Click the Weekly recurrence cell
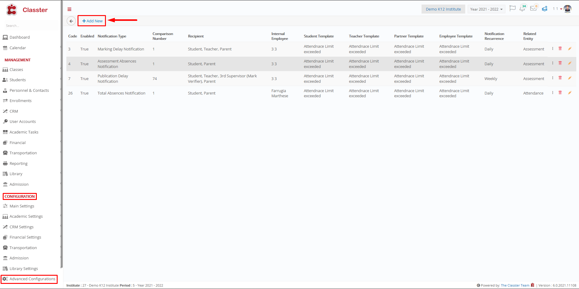Viewport: 579px width, 289px height. tap(491, 79)
